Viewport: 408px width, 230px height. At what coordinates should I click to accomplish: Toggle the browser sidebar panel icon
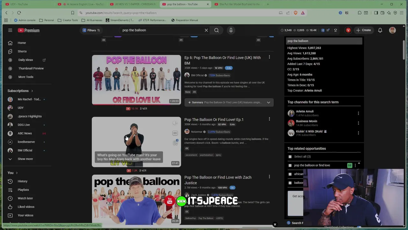(x=376, y=13)
